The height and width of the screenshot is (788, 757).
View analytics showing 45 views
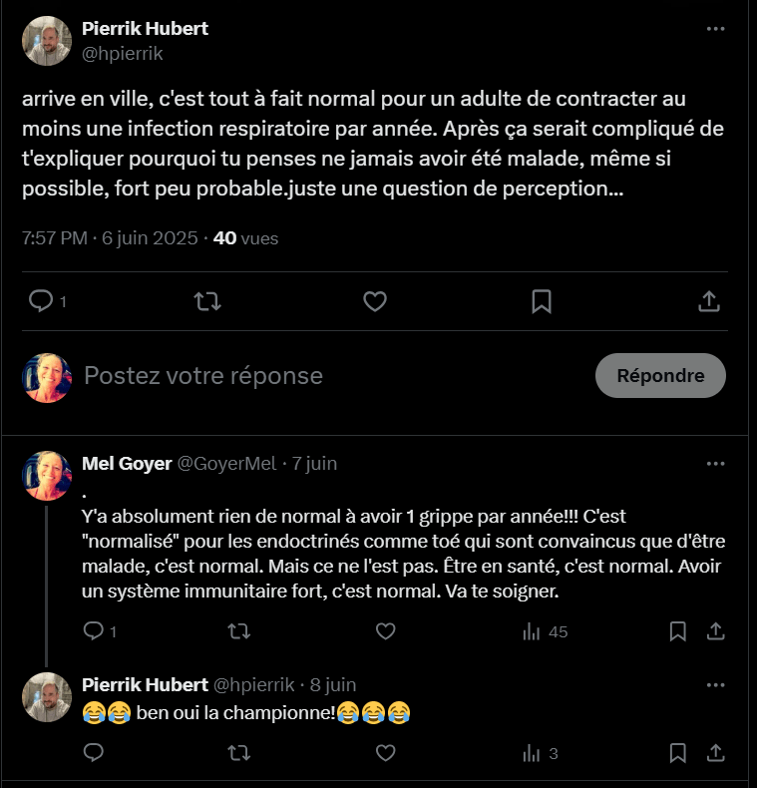click(545, 631)
